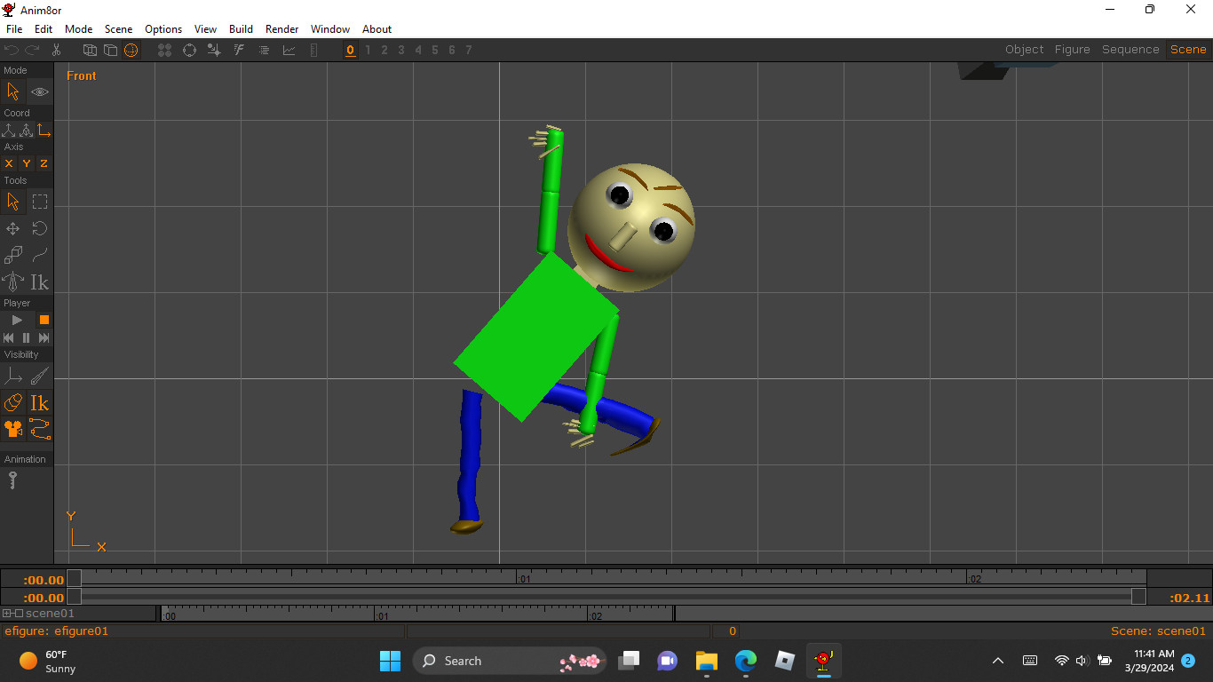Open the Render menu
The image size is (1213, 682).
tap(281, 28)
